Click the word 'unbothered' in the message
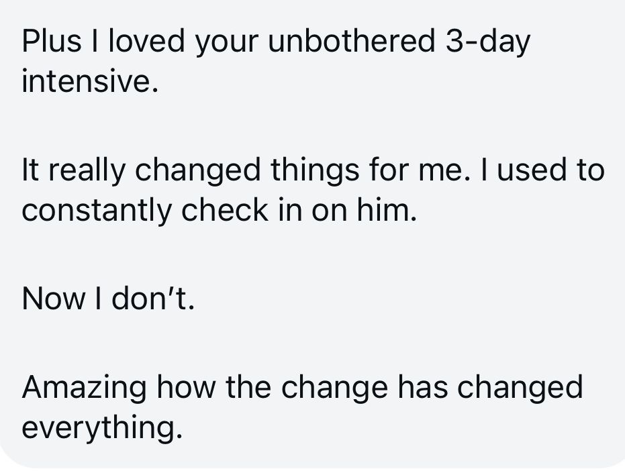 (351, 40)
